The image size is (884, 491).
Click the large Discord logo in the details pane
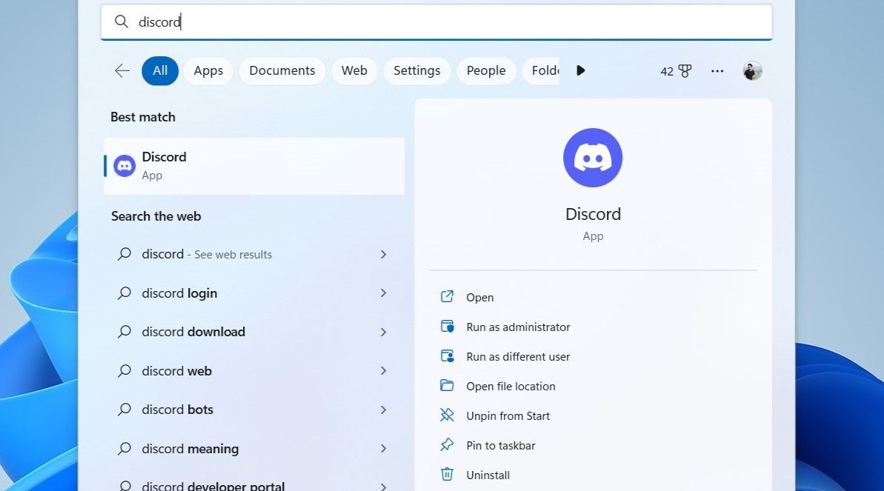593,157
